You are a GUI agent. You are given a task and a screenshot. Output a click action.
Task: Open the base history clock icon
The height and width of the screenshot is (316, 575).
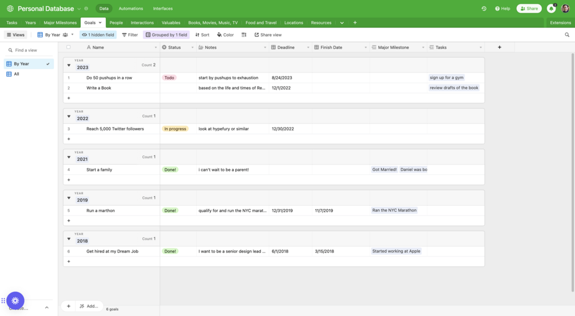point(483,9)
